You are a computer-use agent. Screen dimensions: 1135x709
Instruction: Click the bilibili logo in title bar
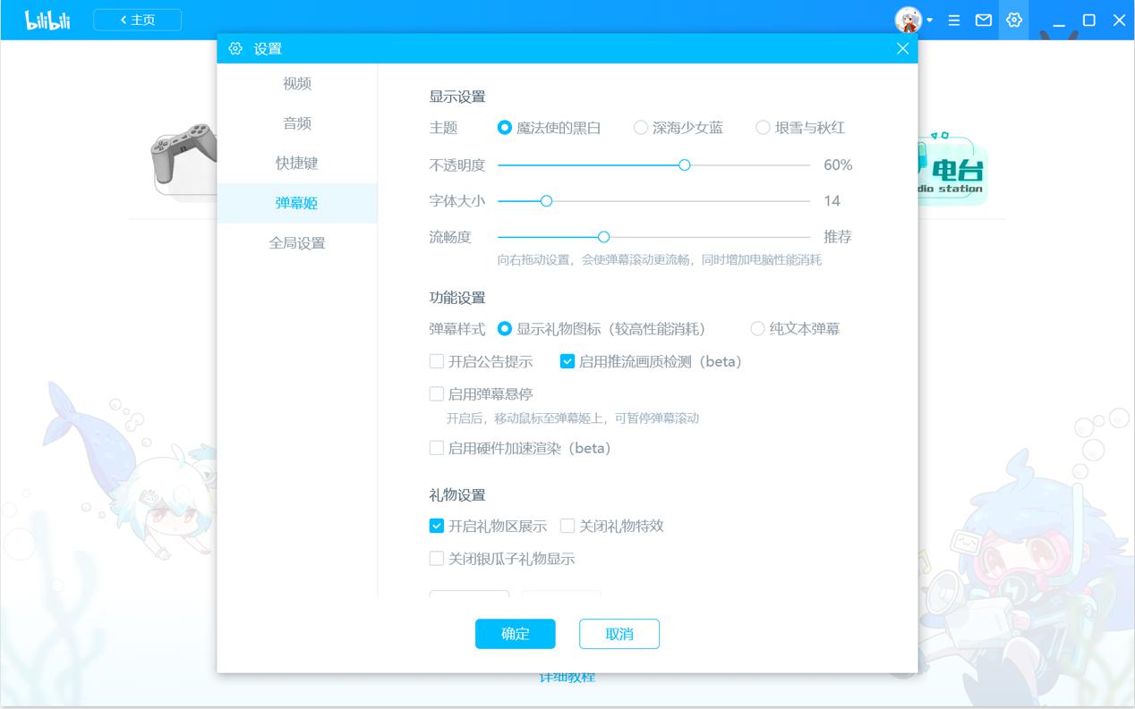pyautogui.click(x=47, y=20)
